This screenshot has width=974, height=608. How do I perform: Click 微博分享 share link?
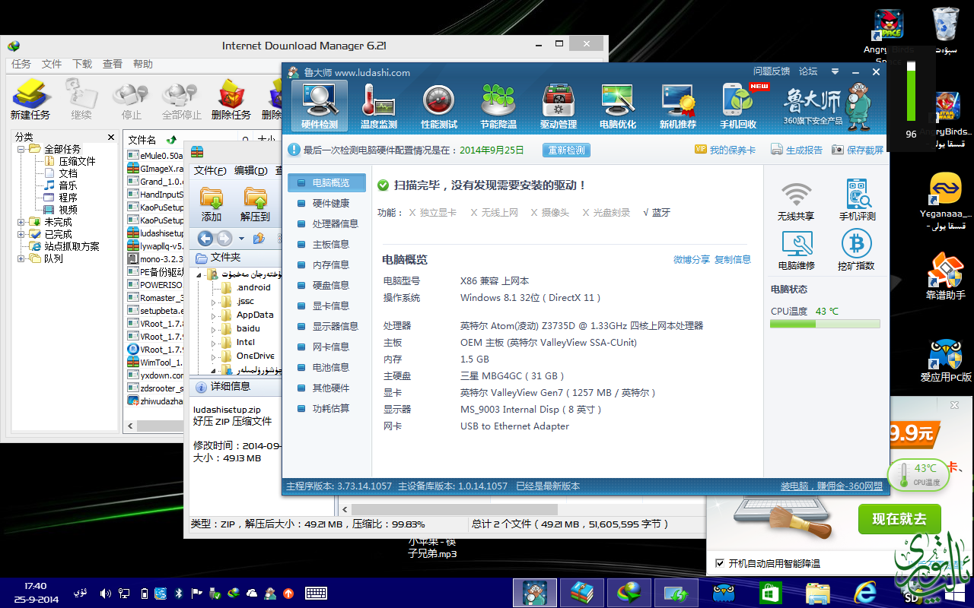692,260
